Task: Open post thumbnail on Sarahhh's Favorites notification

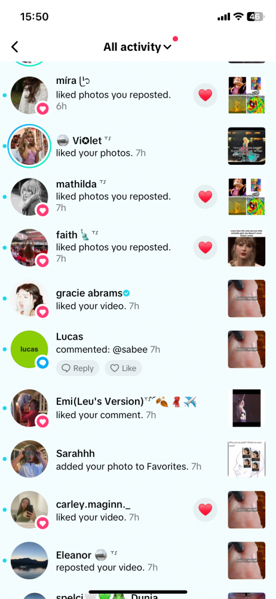Action: click(x=247, y=458)
